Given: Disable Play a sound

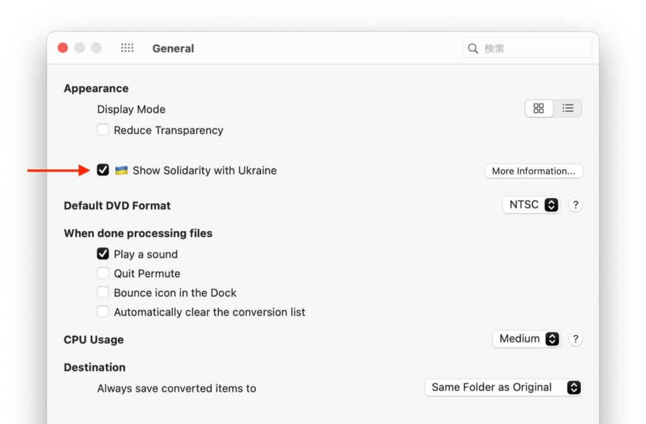Looking at the screenshot, I should (x=103, y=253).
